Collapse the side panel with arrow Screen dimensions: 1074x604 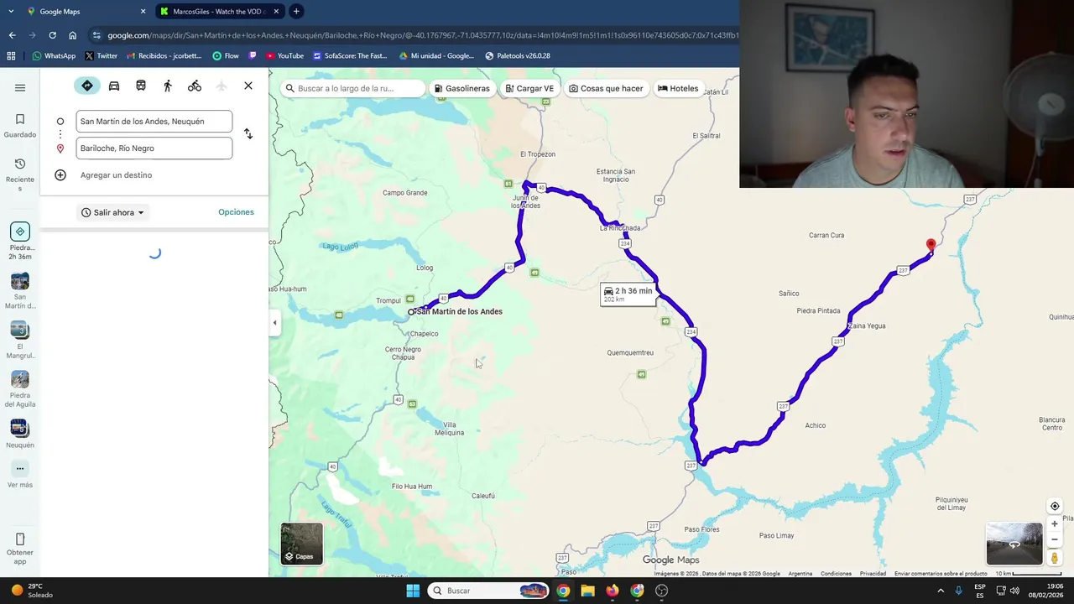pos(274,323)
